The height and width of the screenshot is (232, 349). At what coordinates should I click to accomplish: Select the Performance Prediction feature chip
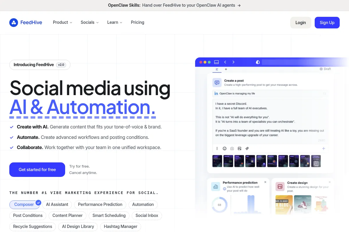tap(100, 204)
